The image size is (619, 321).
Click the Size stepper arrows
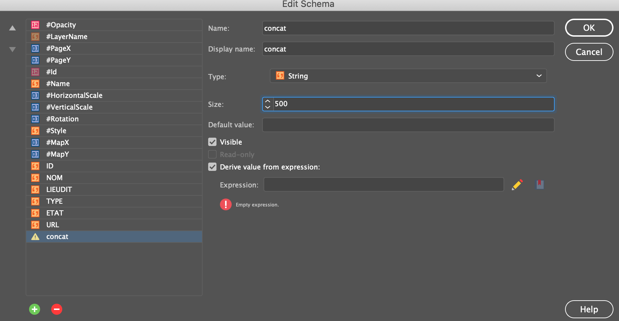click(x=268, y=104)
